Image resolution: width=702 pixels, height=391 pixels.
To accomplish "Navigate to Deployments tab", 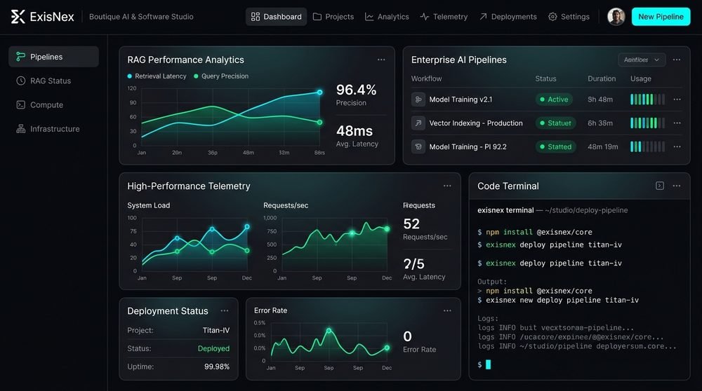I will (508, 17).
